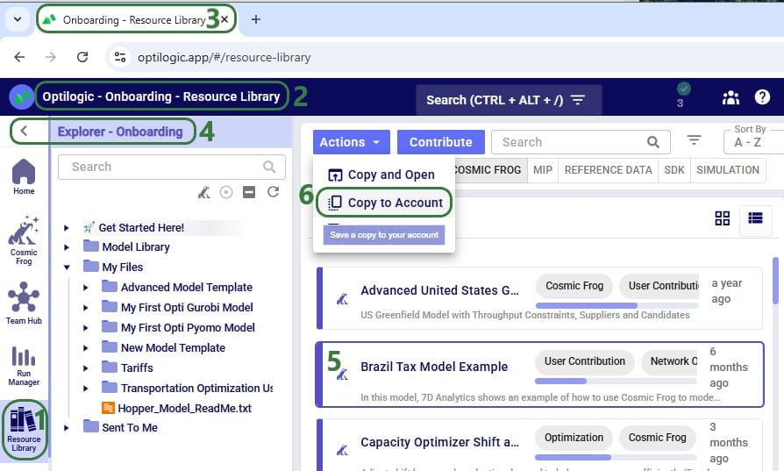Viewport: 784px width, 471px height.
Task: Click the Cosmic Frog tag on Capacity Optimizer card
Action: [x=657, y=438]
